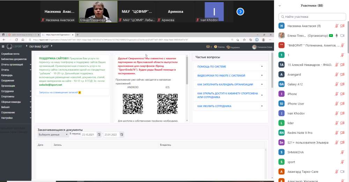Open Настройки in the sidebar

(7, 118)
